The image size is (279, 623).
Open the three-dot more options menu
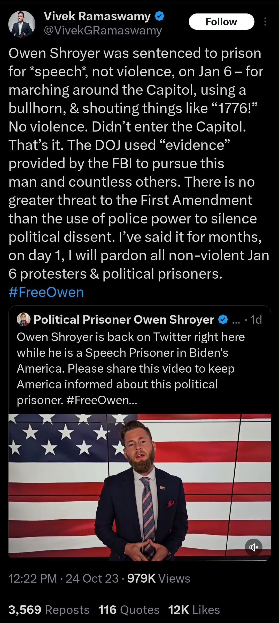pyautogui.click(x=265, y=22)
